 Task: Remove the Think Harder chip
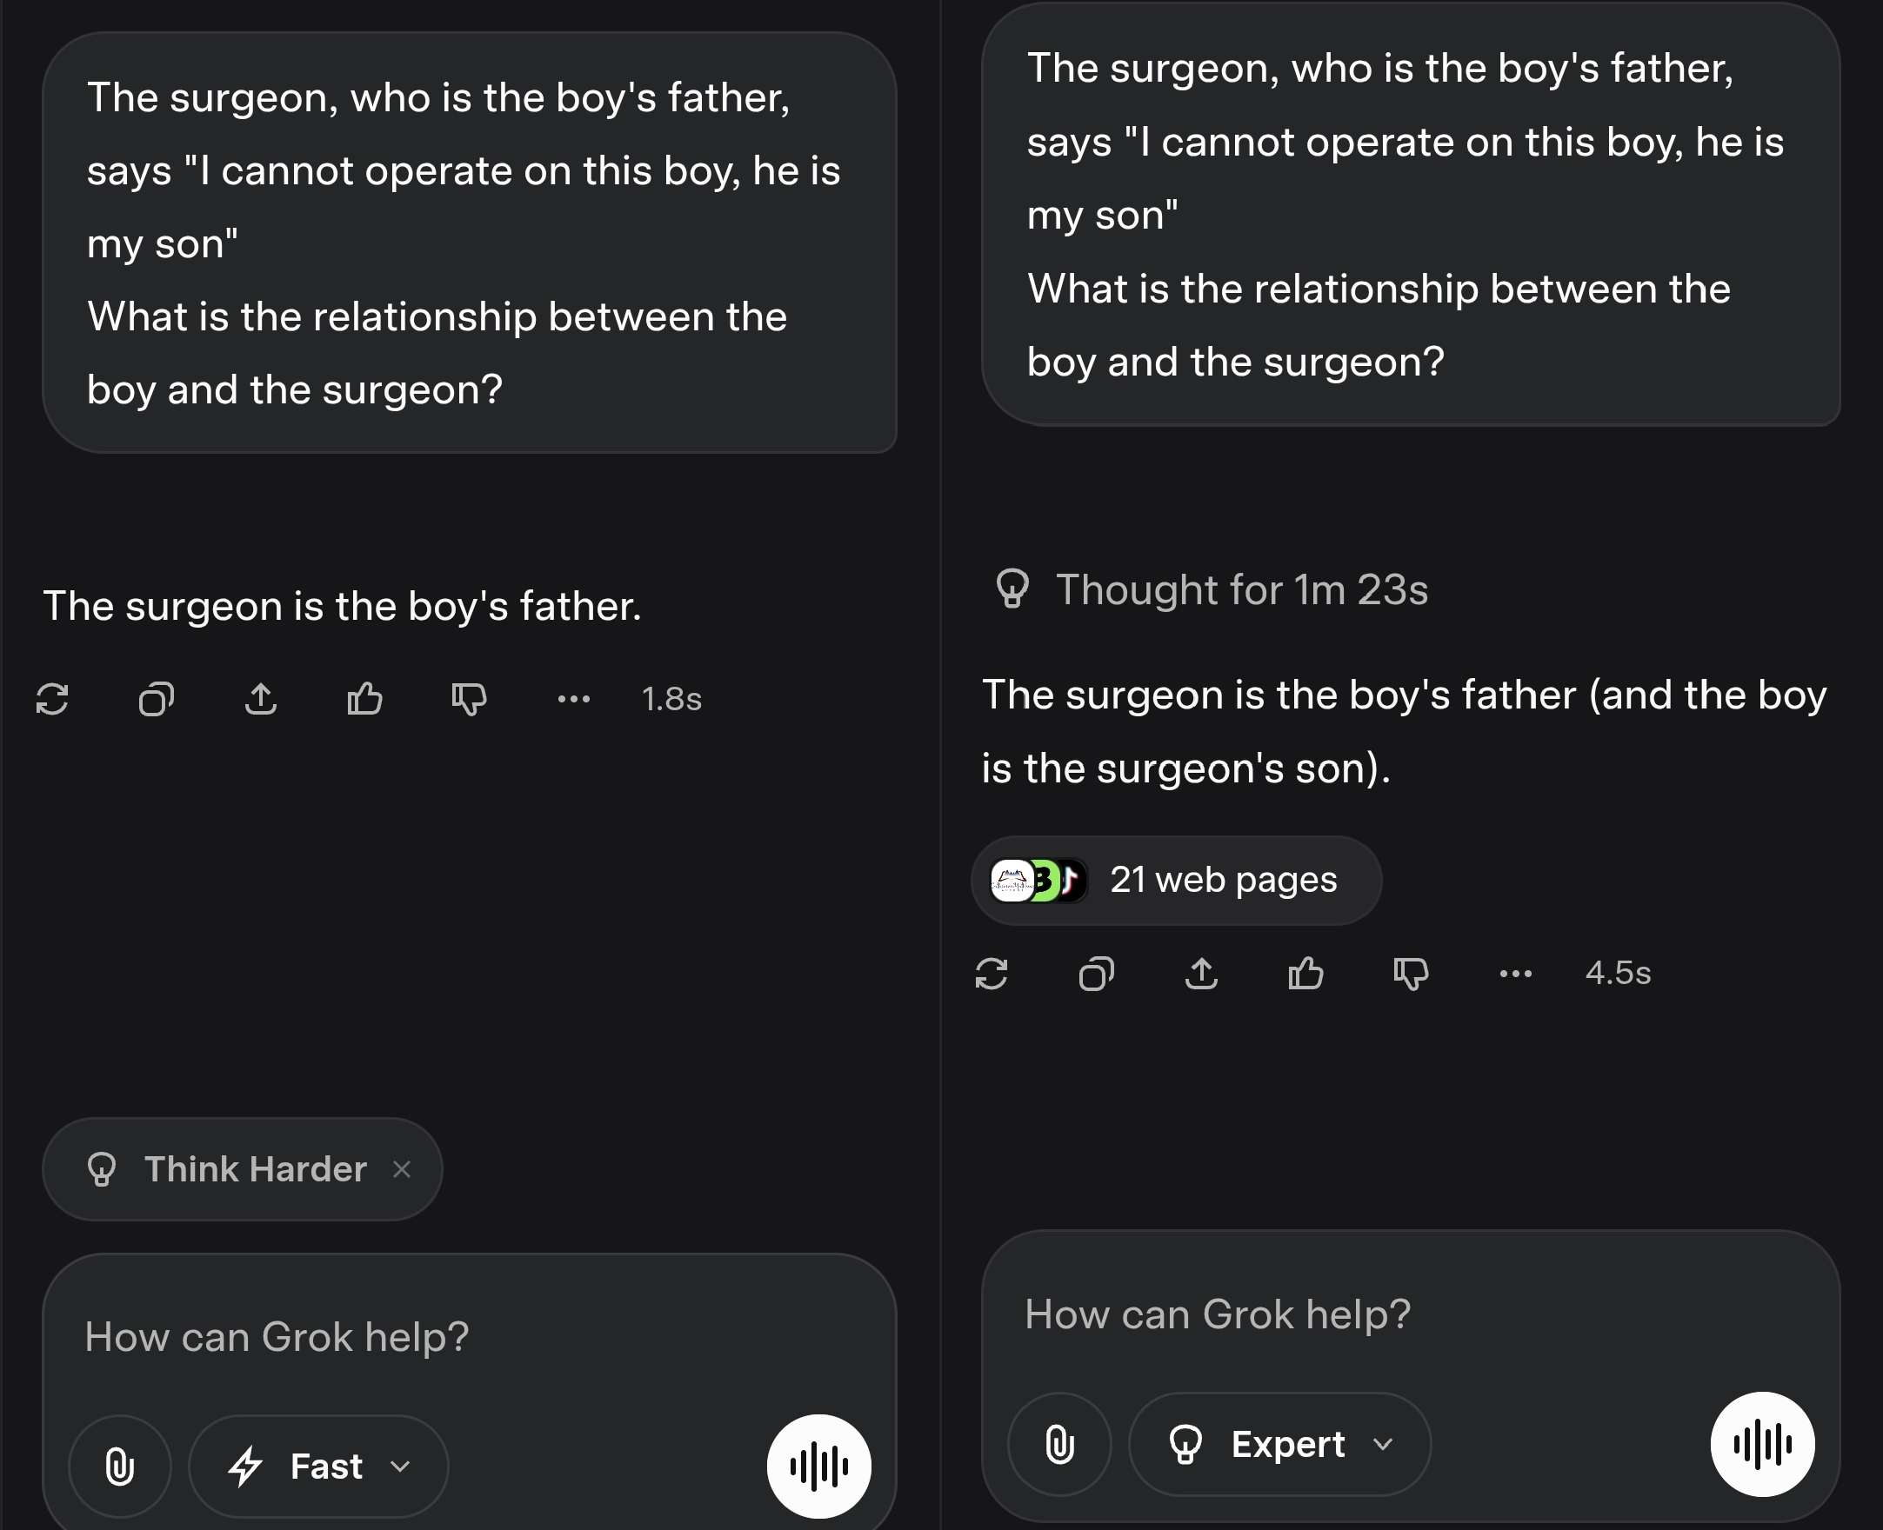(402, 1169)
